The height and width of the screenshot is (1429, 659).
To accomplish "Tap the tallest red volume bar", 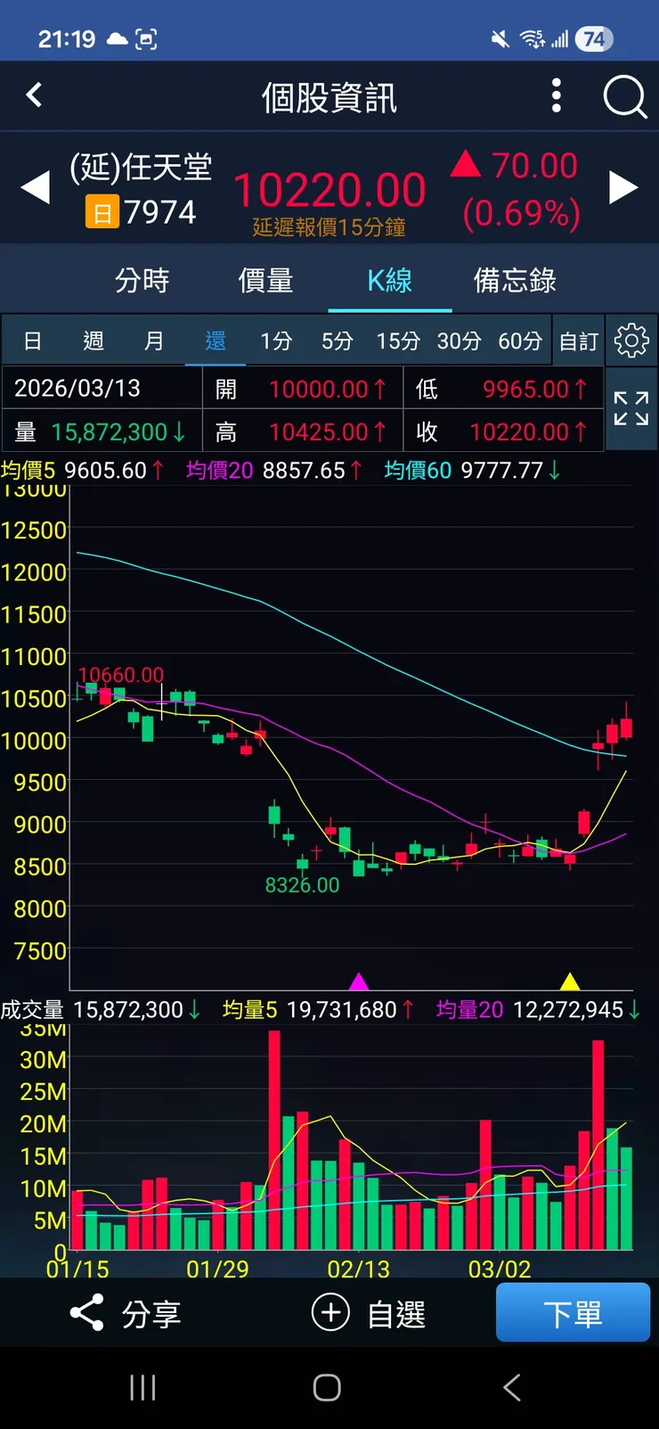I will (x=273, y=1139).
